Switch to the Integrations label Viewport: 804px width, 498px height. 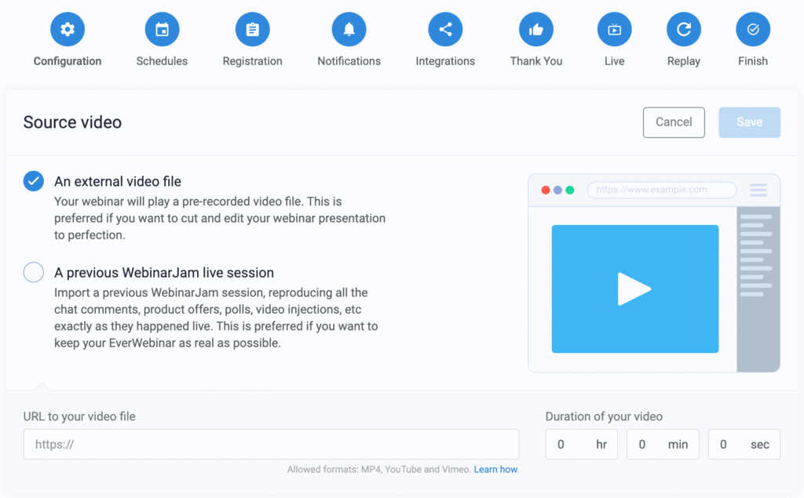[445, 61]
